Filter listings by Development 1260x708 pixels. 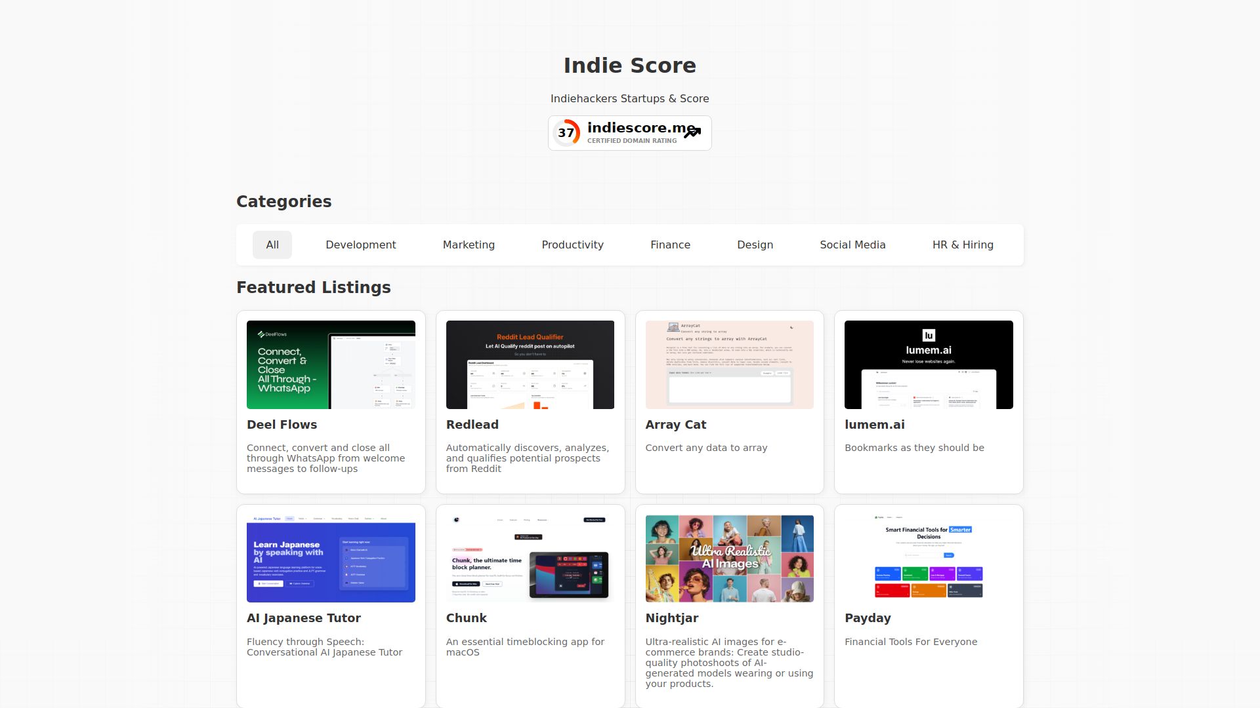click(360, 245)
